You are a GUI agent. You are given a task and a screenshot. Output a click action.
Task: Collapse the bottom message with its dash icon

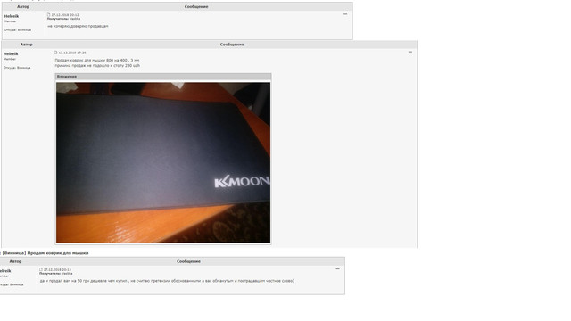click(x=337, y=269)
